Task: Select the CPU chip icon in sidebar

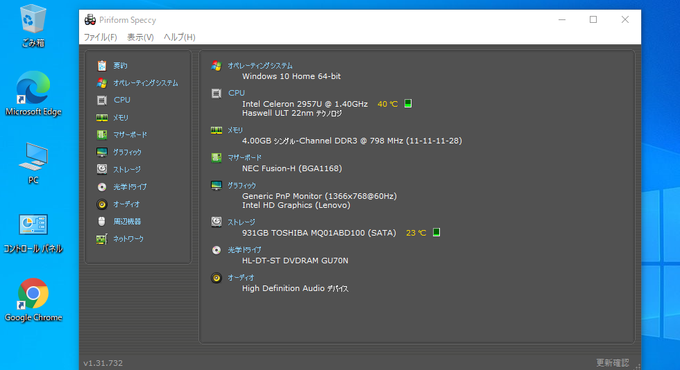Action: (x=102, y=100)
